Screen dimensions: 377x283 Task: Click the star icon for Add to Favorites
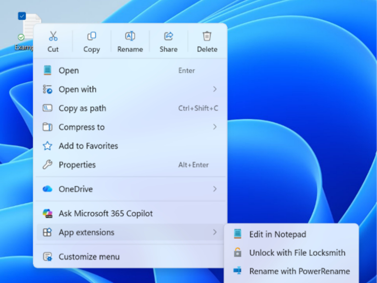[47, 146]
